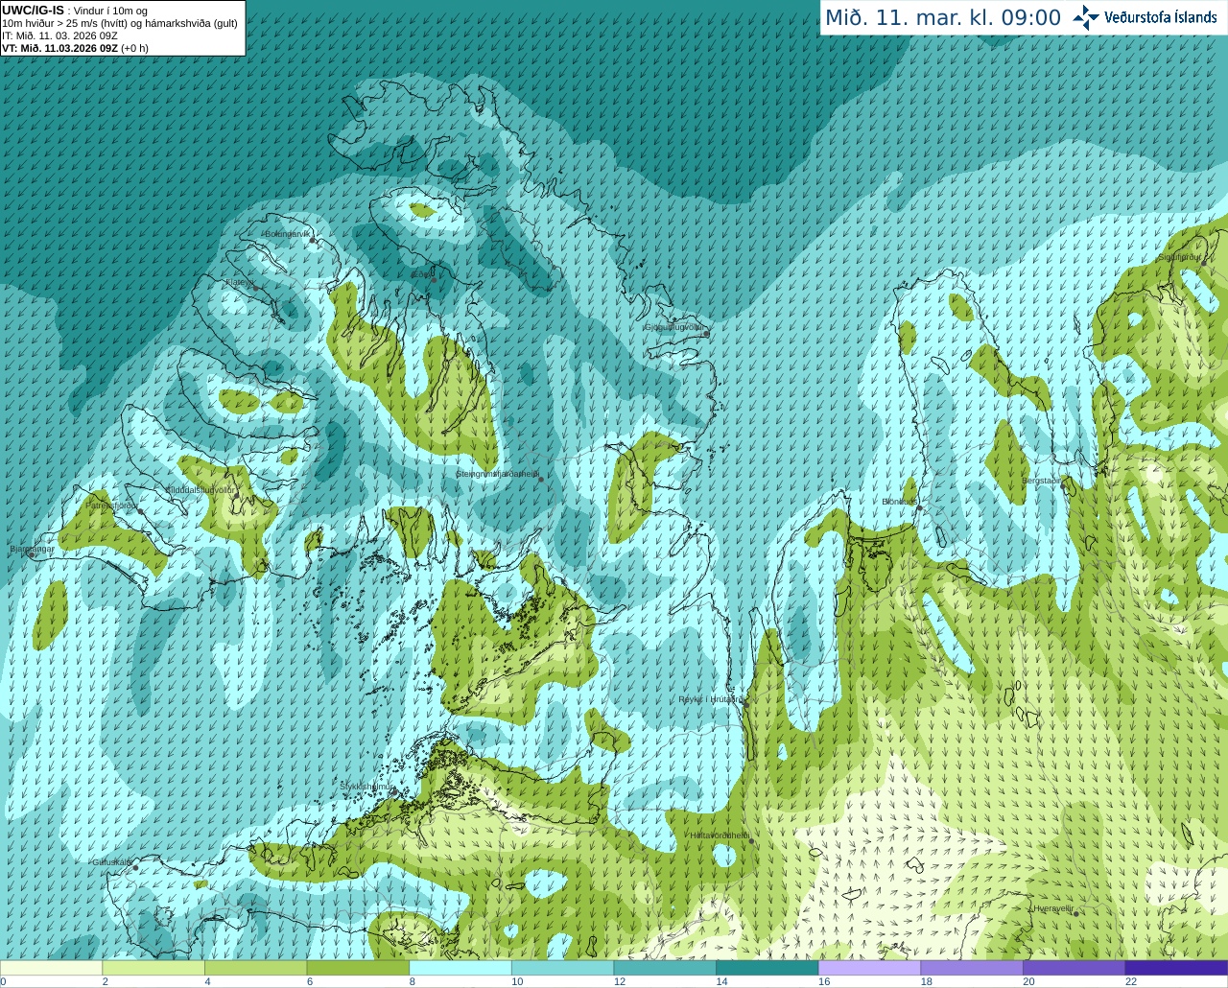
Task: Click the Bíldudalsflugvöllur station label
Action: tap(200, 490)
